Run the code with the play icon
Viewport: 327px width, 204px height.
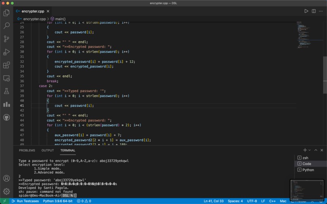(x=306, y=11)
